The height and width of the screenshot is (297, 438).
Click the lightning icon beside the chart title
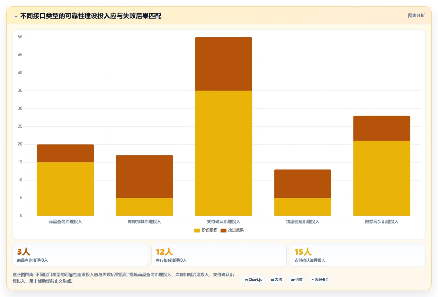click(x=15, y=16)
